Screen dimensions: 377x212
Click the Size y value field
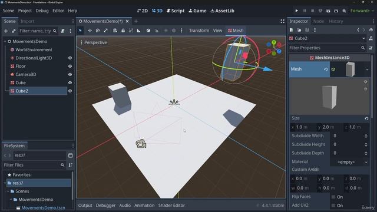tap(329, 127)
